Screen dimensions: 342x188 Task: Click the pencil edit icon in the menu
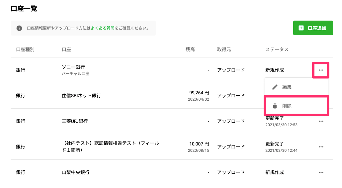[275, 87]
